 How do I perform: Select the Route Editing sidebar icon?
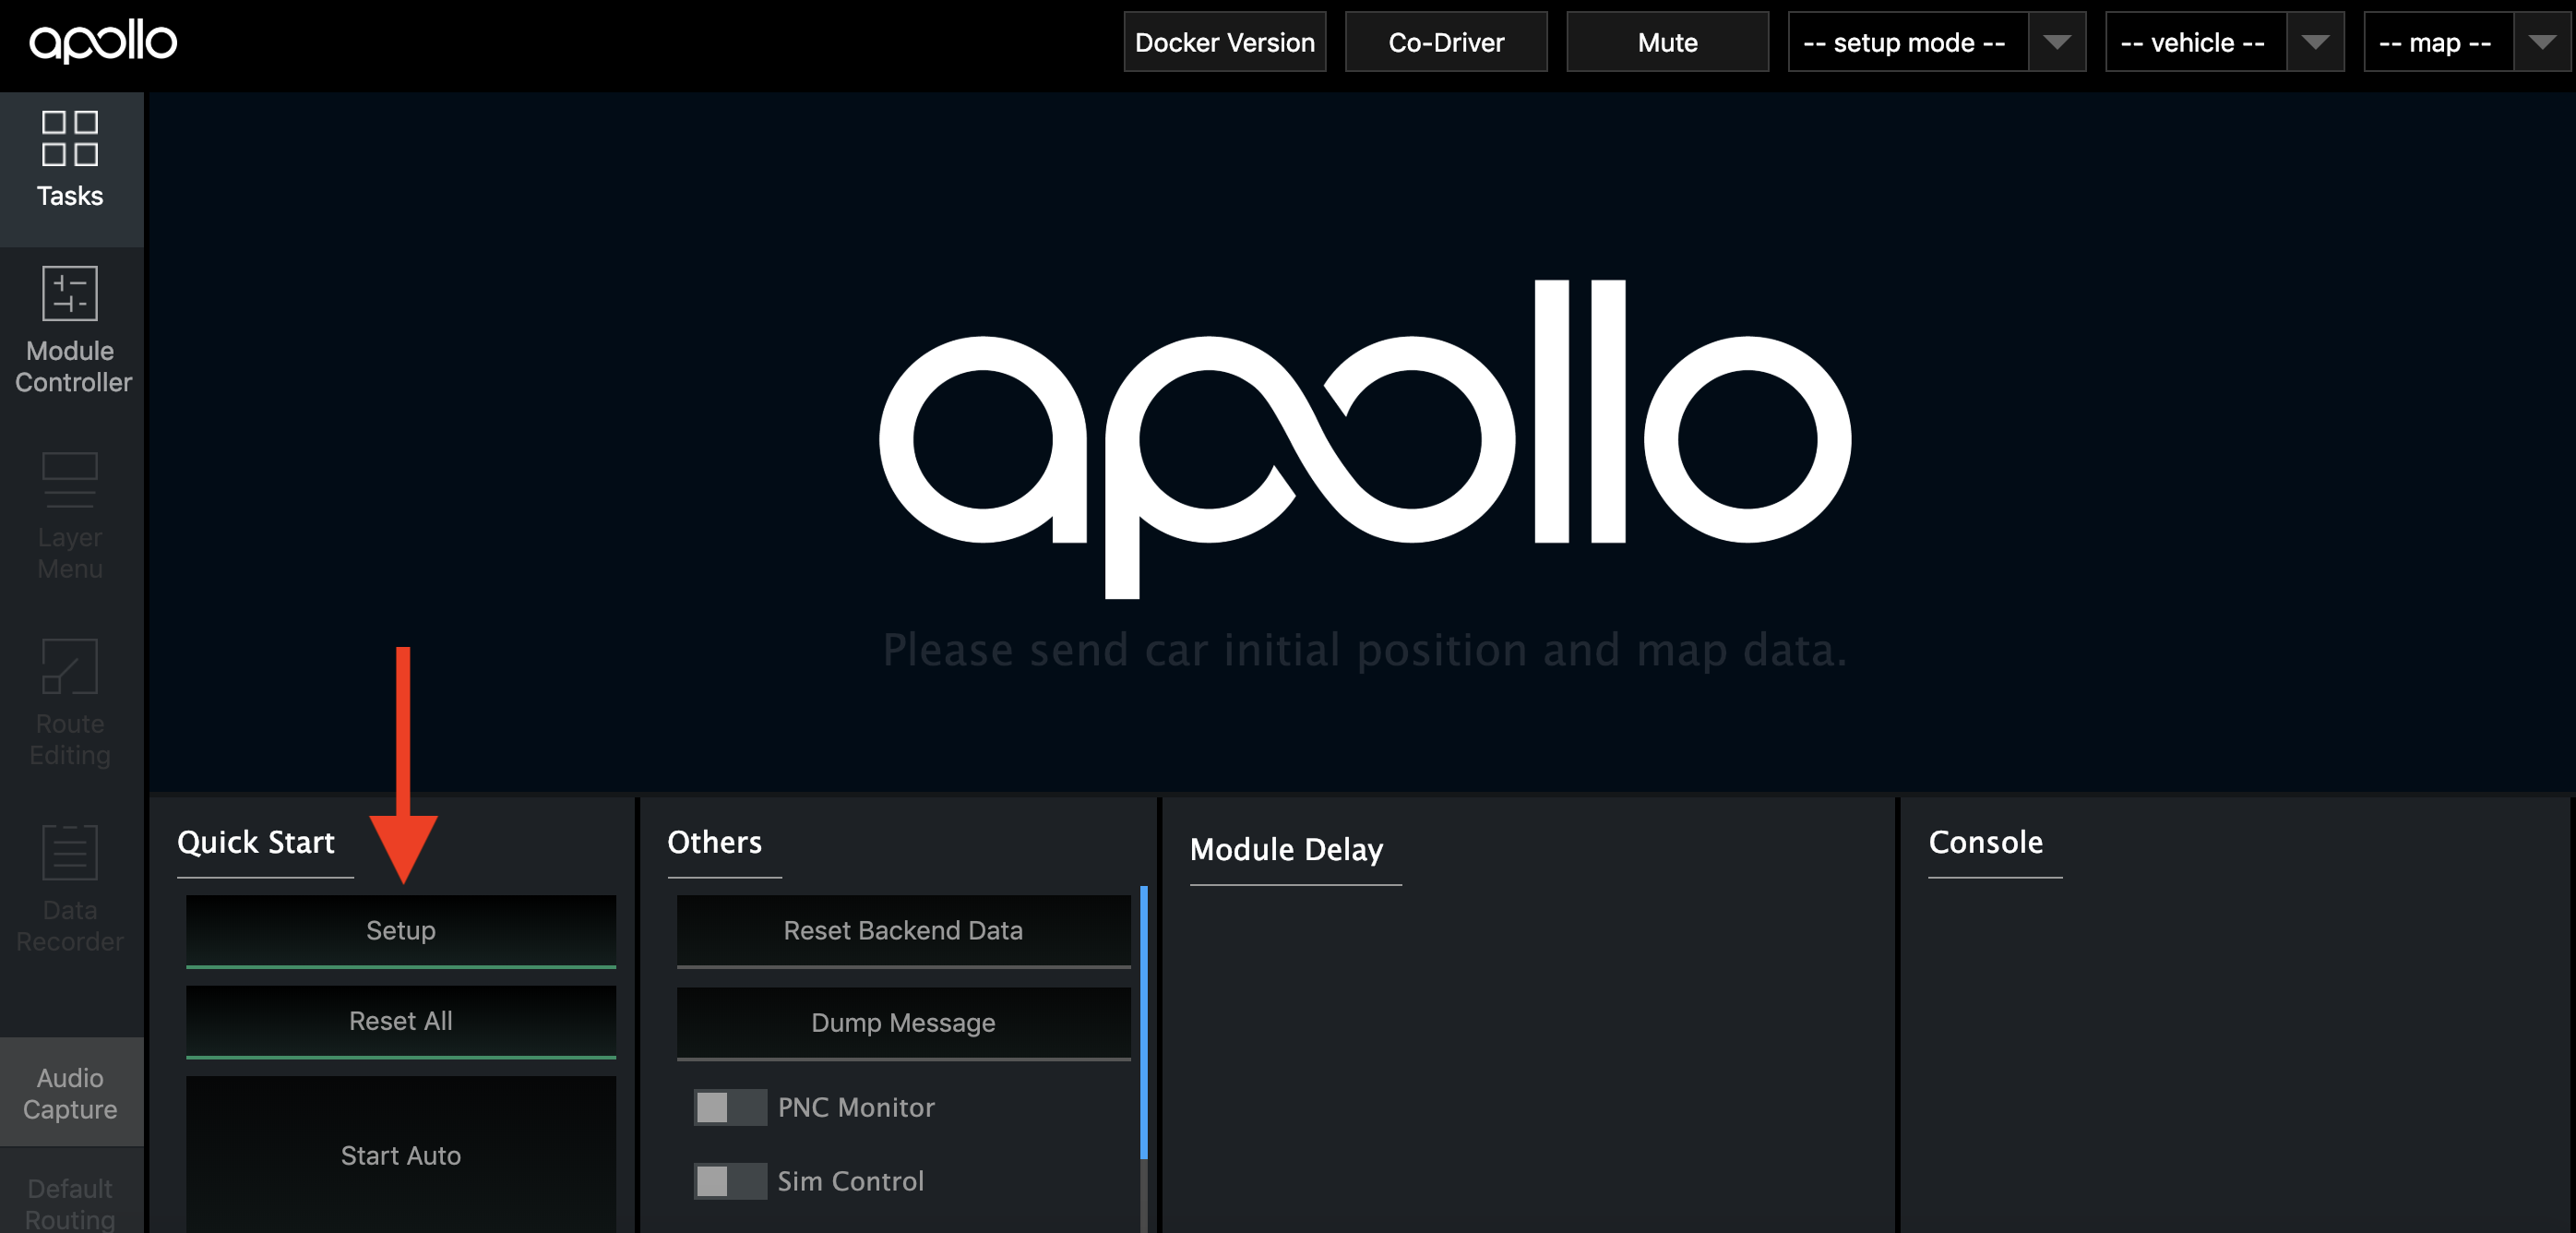[x=70, y=666]
